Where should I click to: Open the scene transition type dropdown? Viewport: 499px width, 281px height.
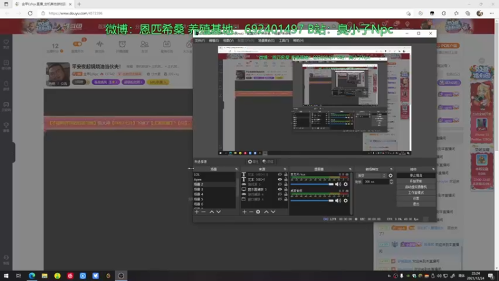371,175
